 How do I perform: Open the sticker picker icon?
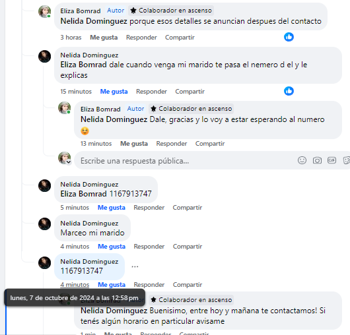347,160
